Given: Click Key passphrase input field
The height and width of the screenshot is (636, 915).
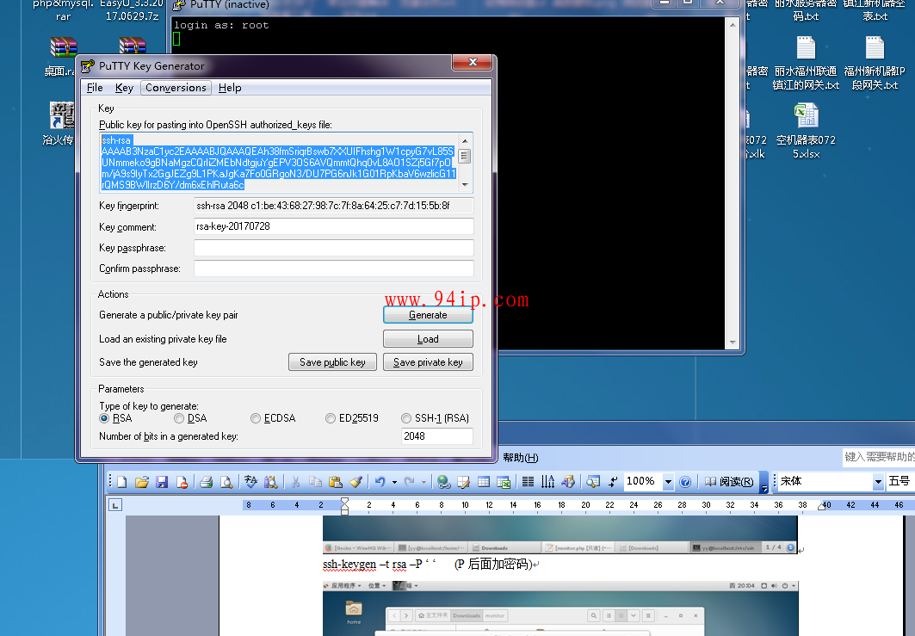Looking at the screenshot, I should [x=333, y=248].
